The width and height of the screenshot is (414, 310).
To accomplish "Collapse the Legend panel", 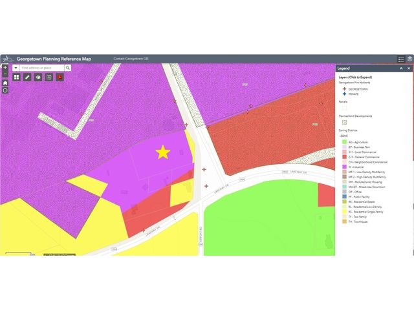I will click(x=401, y=68).
